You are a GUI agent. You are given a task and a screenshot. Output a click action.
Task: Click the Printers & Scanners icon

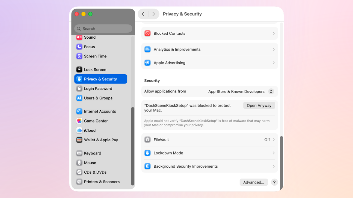(79, 182)
